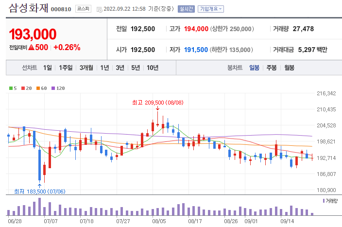Image resolution: width=342 pixels, height=227 pixels.
Task: Click the 204,528 price axis label
Action: pos(326,125)
